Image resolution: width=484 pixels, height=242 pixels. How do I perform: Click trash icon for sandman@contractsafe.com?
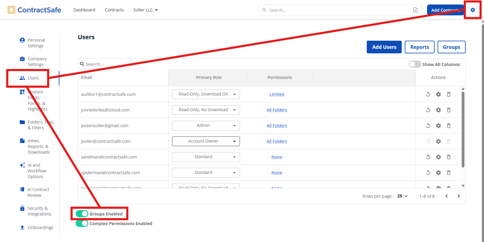pyautogui.click(x=448, y=157)
